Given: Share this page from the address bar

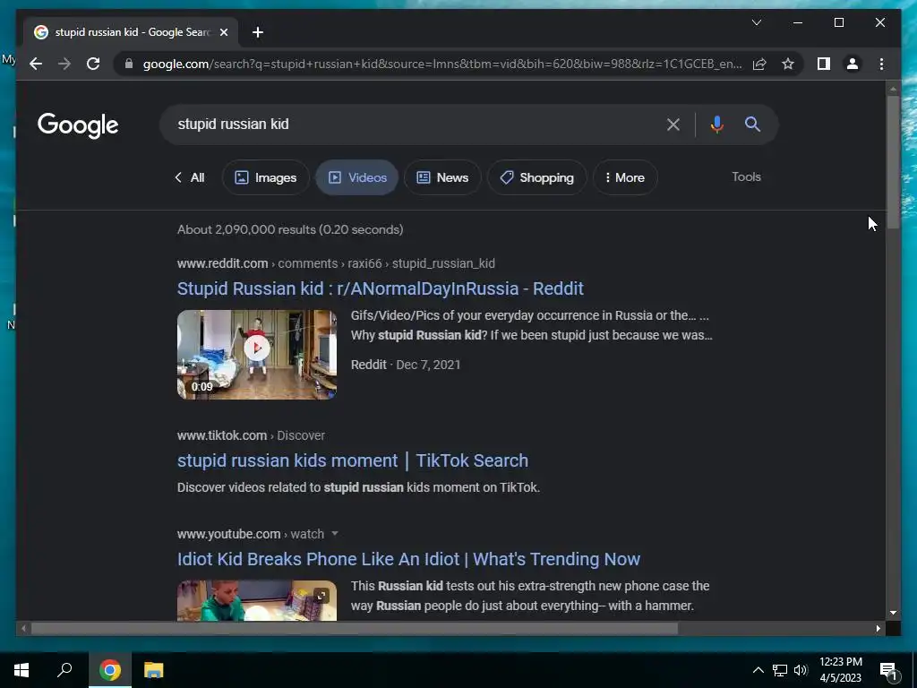Looking at the screenshot, I should (x=759, y=64).
